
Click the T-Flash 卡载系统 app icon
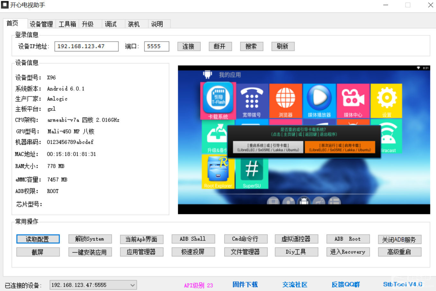tap(218, 100)
